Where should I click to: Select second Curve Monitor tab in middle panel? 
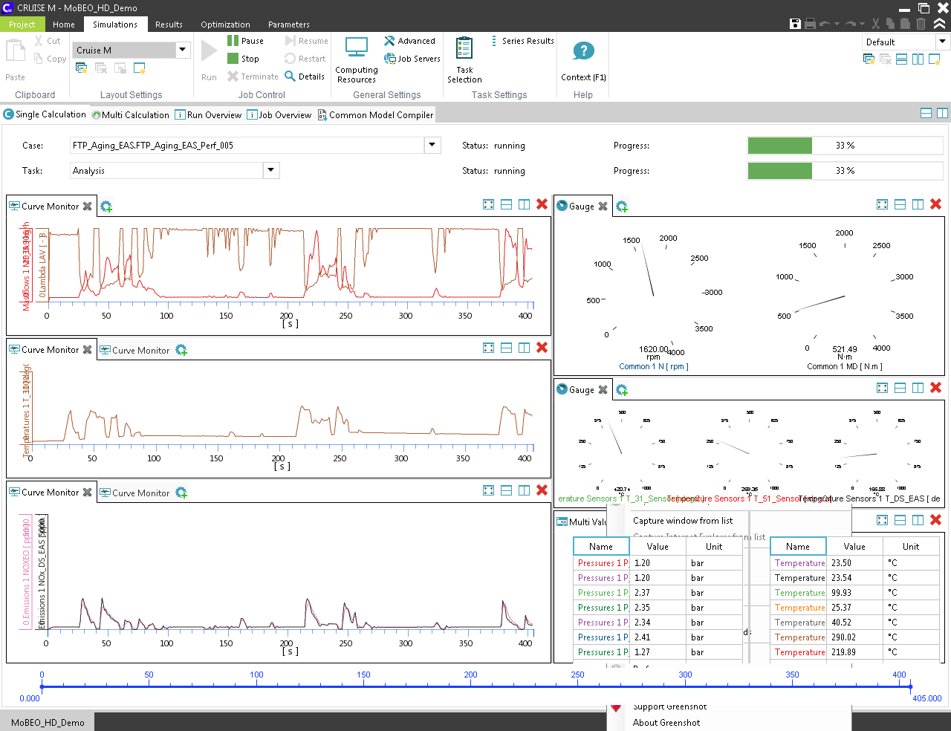point(134,350)
